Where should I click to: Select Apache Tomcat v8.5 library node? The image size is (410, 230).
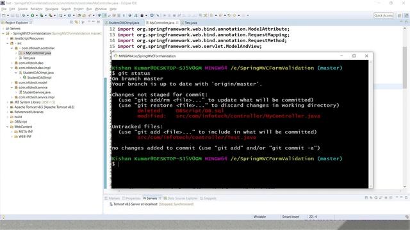point(42,107)
